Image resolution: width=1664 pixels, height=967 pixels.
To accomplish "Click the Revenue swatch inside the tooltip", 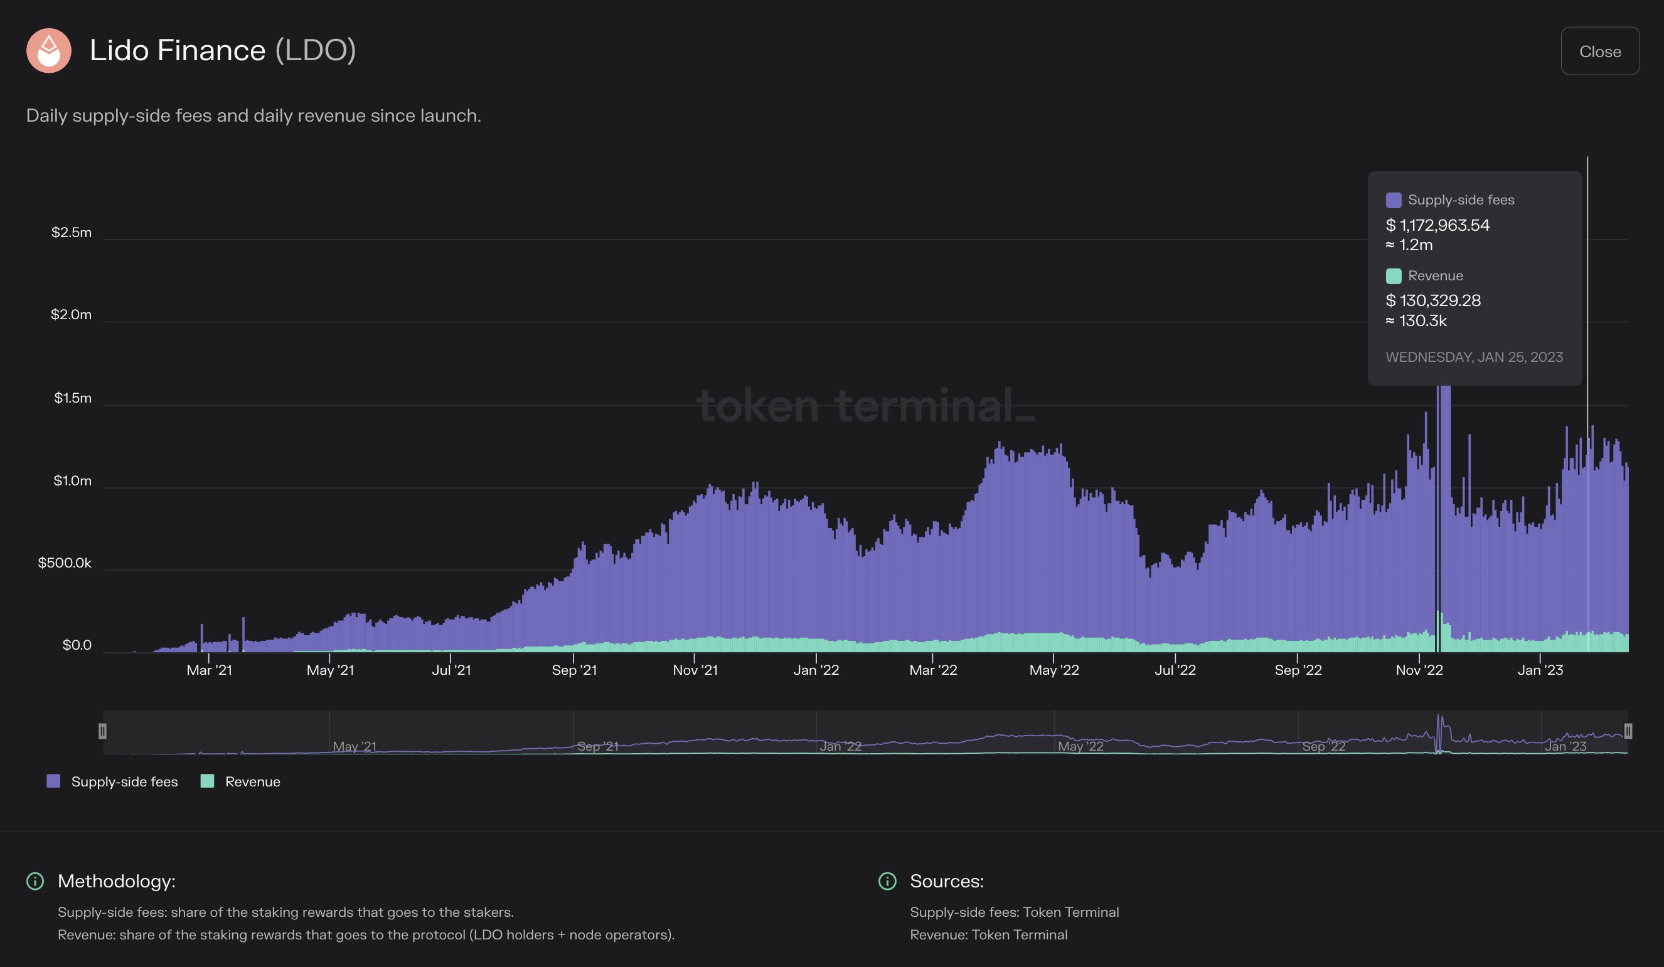I will coord(1394,275).
